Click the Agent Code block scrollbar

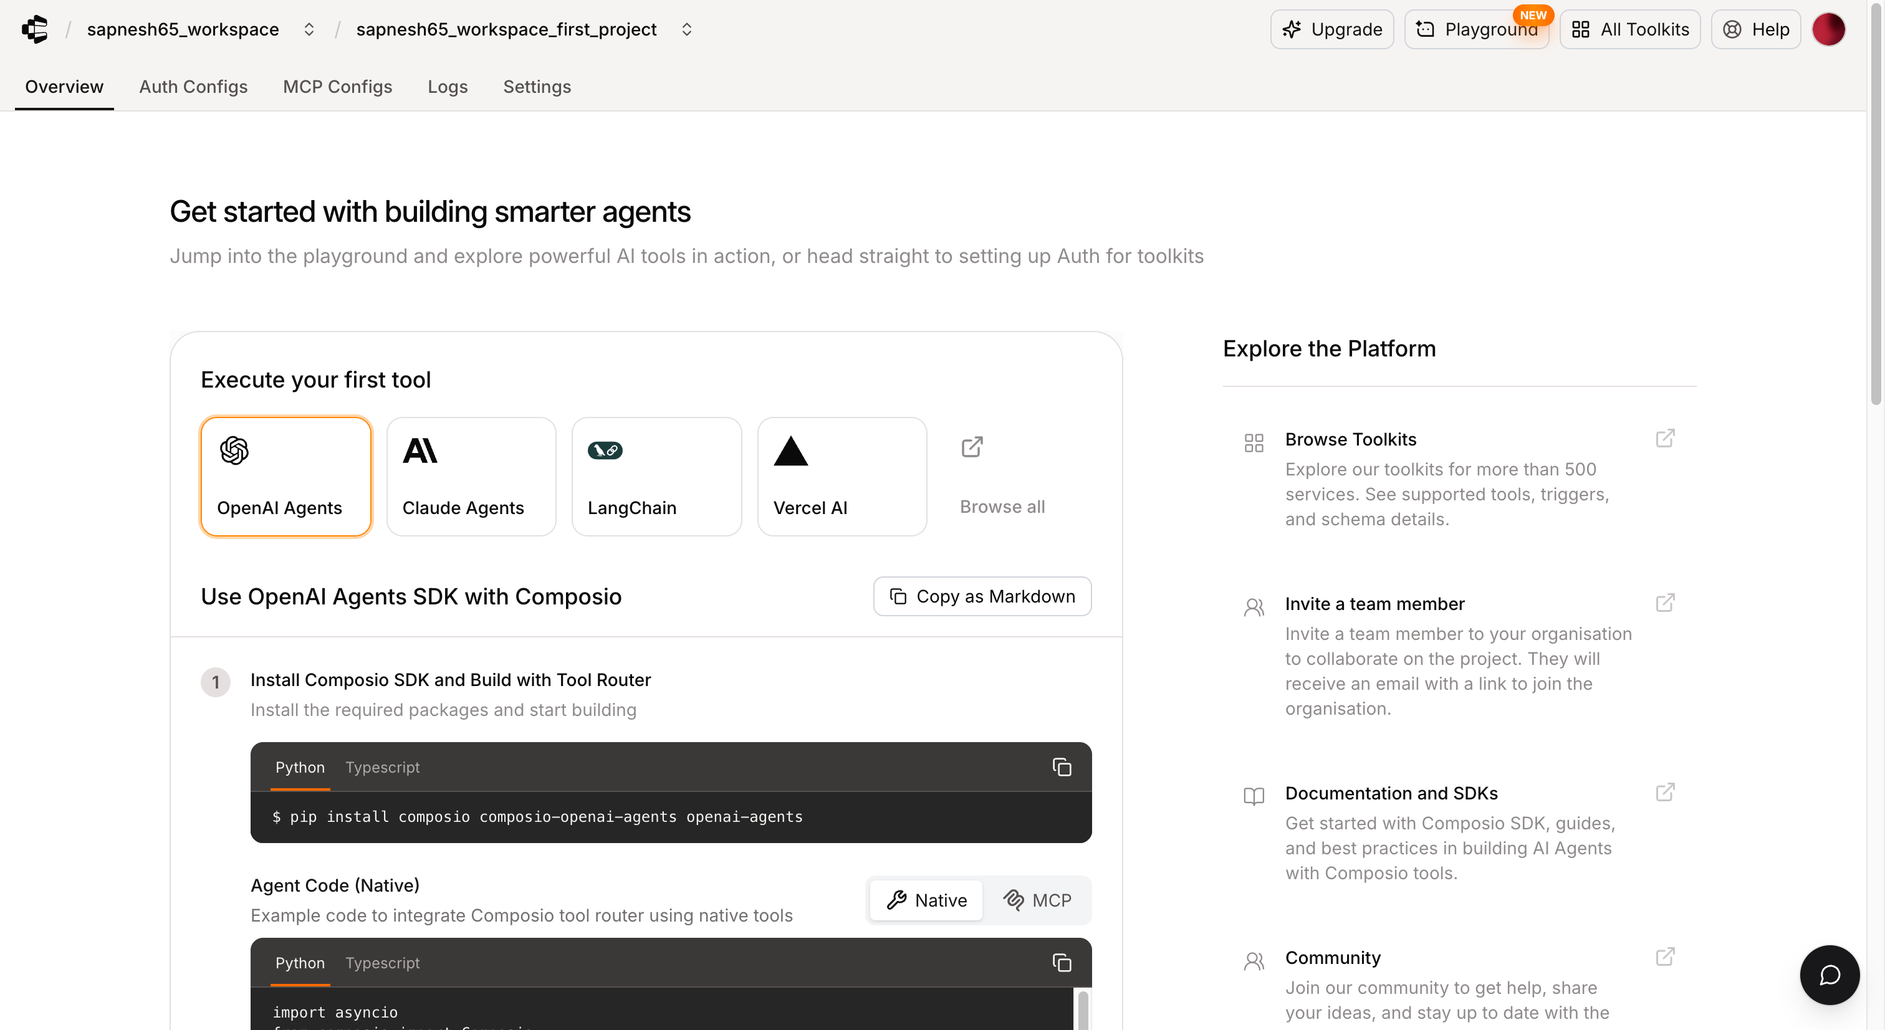1083,1009
